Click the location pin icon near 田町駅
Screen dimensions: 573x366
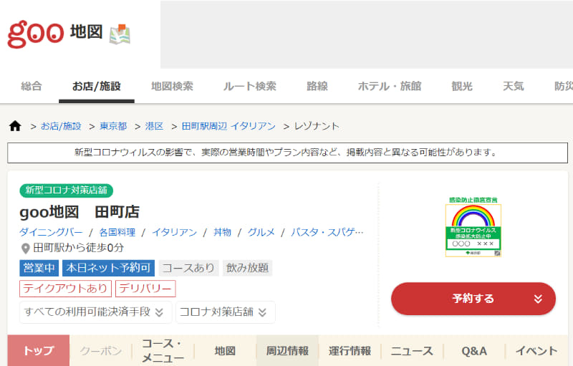click(x=25, y=249)
